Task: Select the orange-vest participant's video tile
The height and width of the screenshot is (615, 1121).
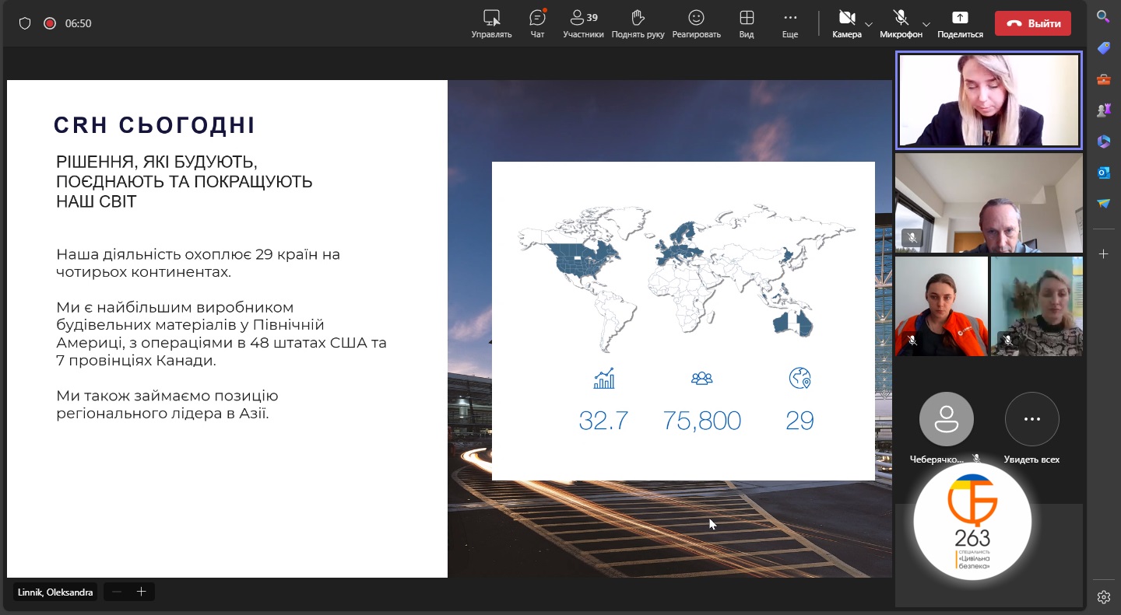Action: coord(941,306)
